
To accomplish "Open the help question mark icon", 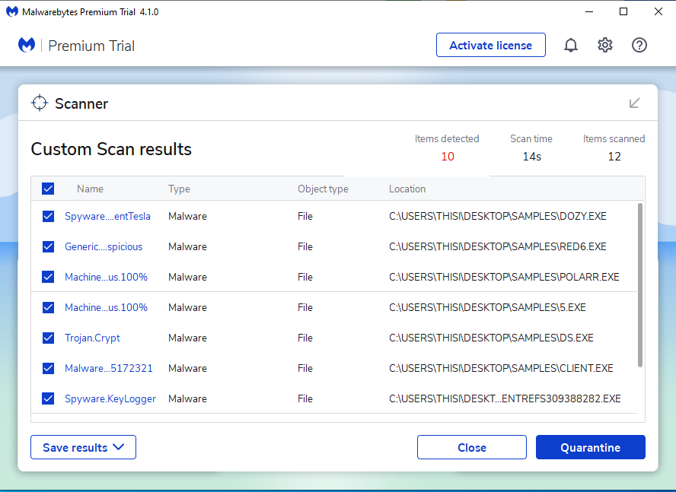I will [x=639, y=45].
